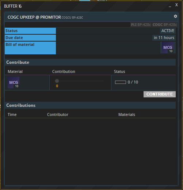
Task: Click the Status row label
Action: (30, 31)
